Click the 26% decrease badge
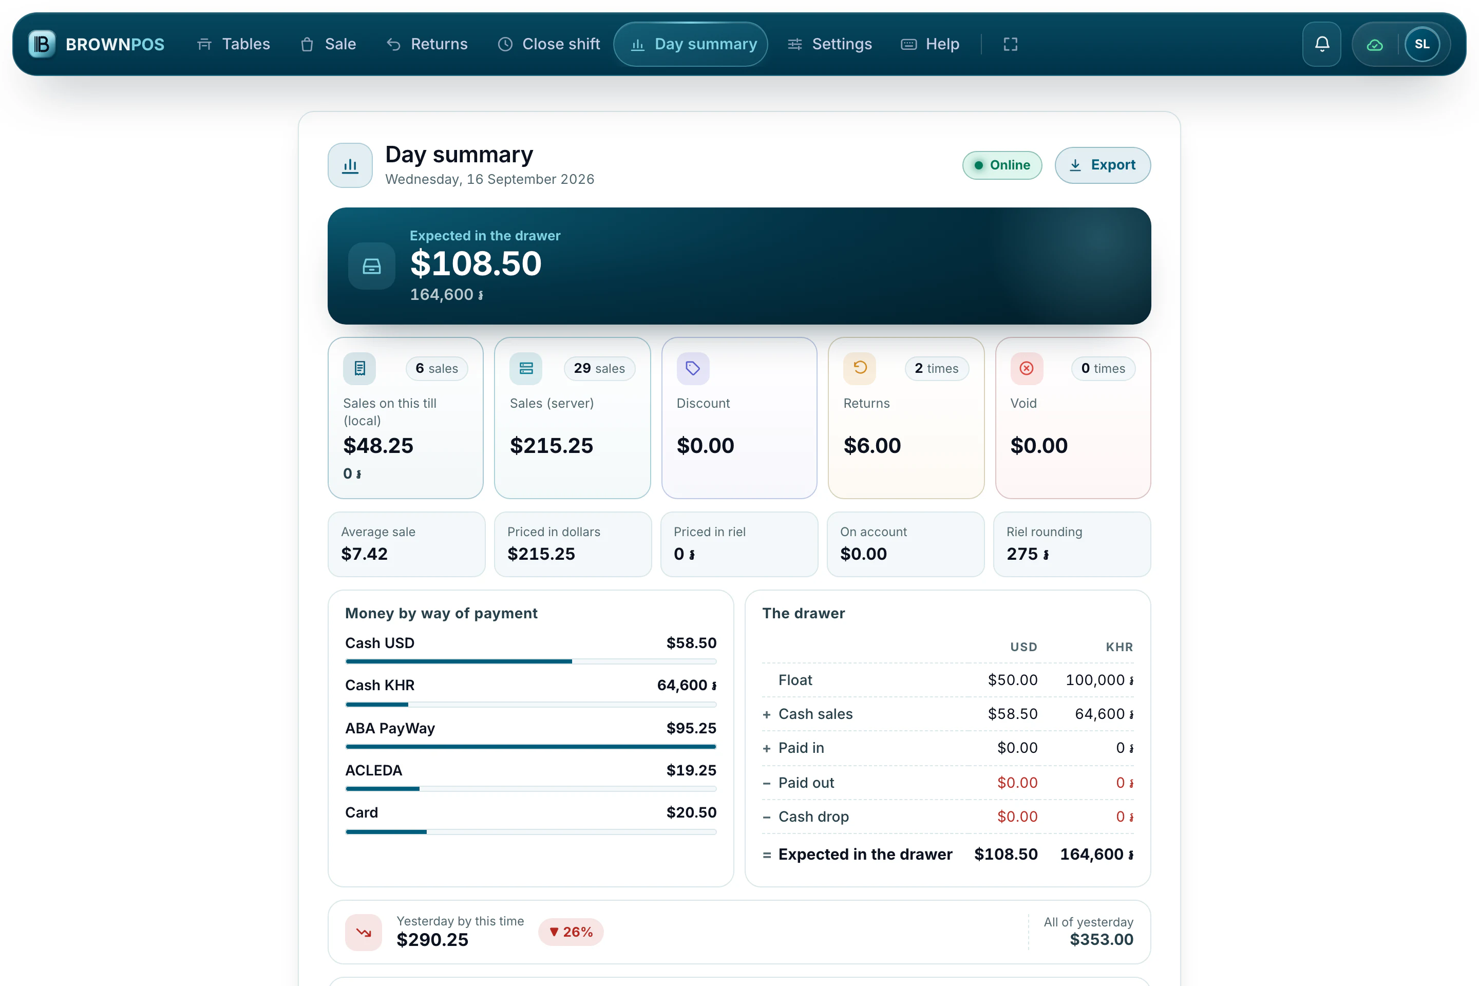Image resolution: width=1479 pixels, height=986 pixels. (571, 932)
